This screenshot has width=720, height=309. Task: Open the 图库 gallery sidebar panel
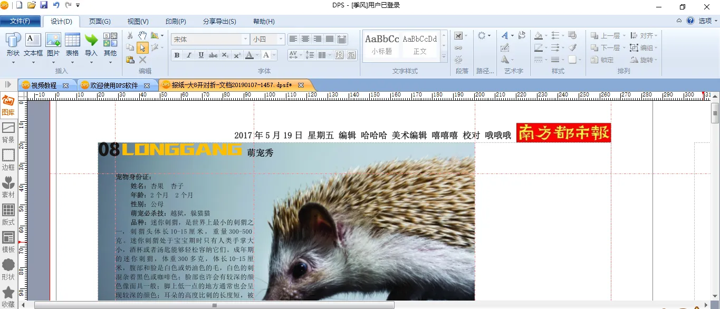pos(8,105)
